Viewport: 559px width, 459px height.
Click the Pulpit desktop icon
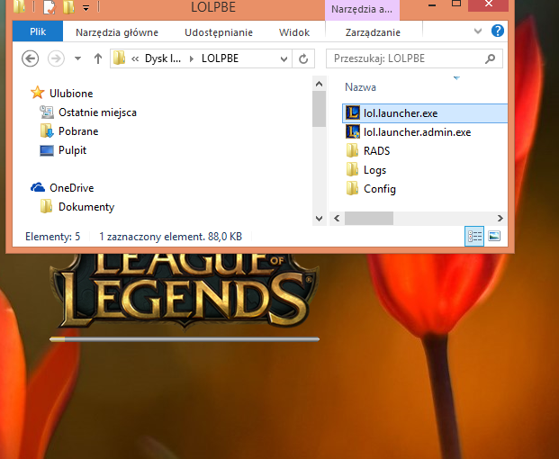click(x=47, y=150)
